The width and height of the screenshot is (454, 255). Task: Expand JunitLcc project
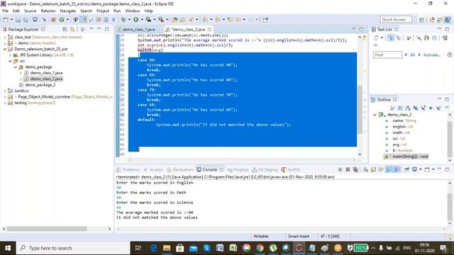[x=5, y=91]
